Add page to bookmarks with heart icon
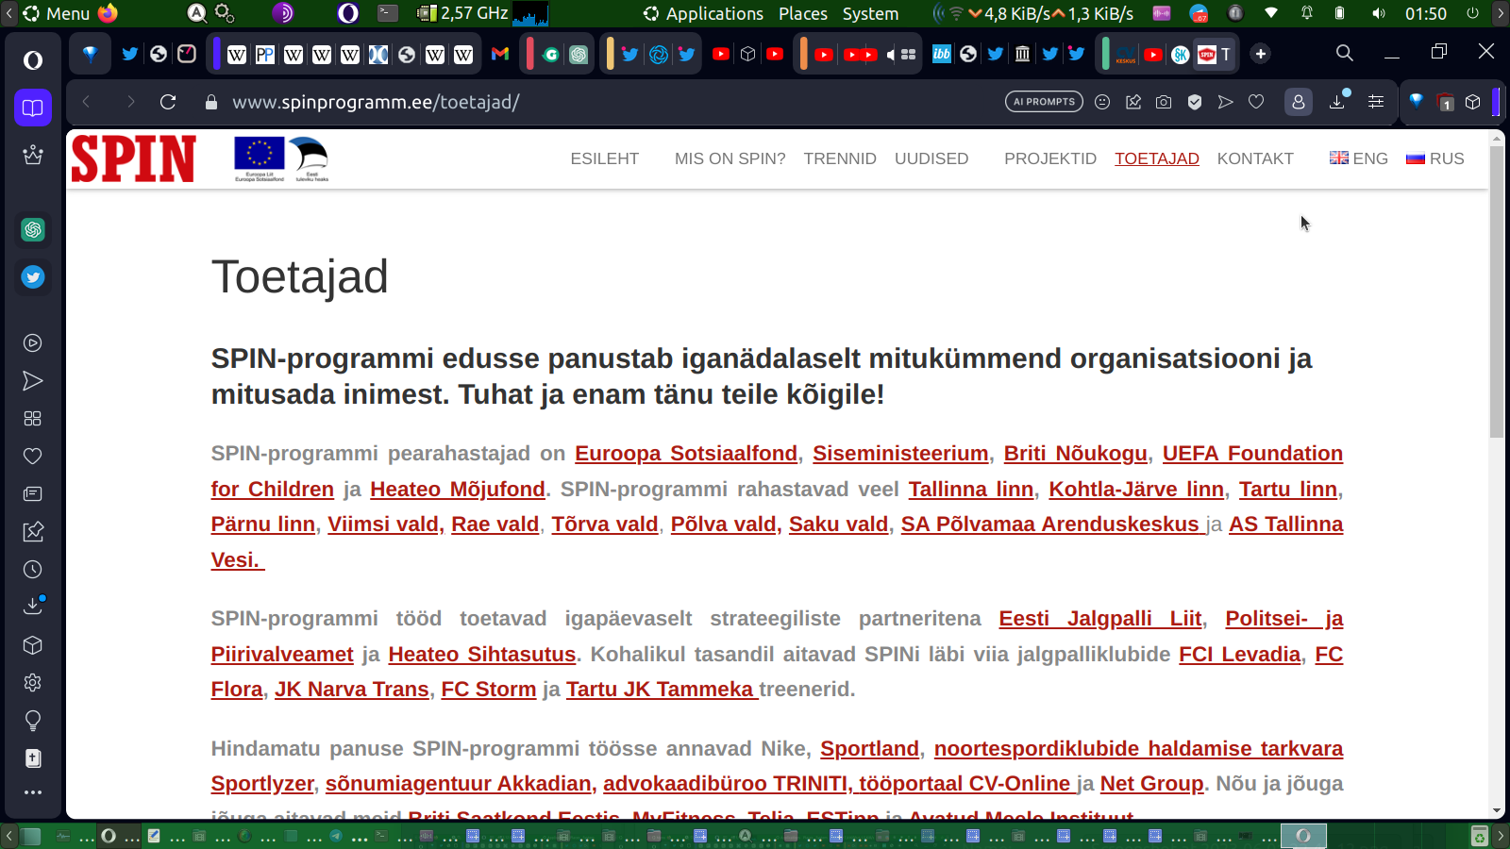The width and height of the screenshot is (1510, 849). pos(1256,102)
